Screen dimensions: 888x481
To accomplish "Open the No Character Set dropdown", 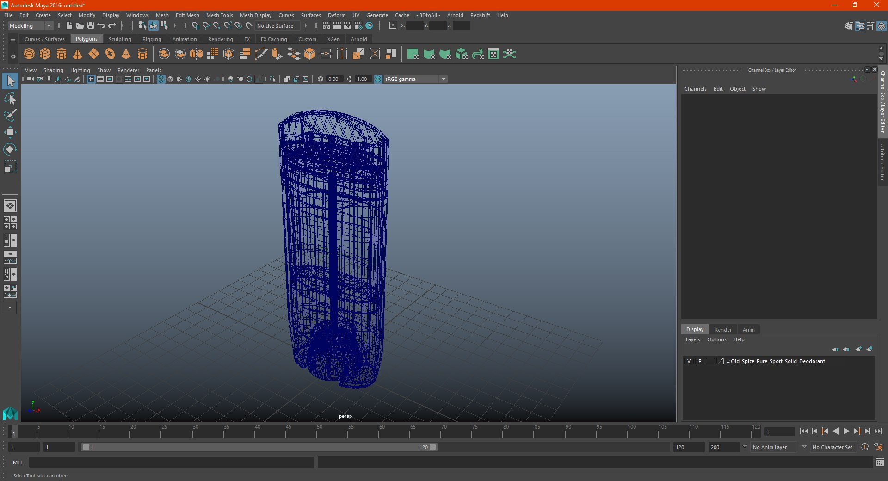I will [832, 447].
